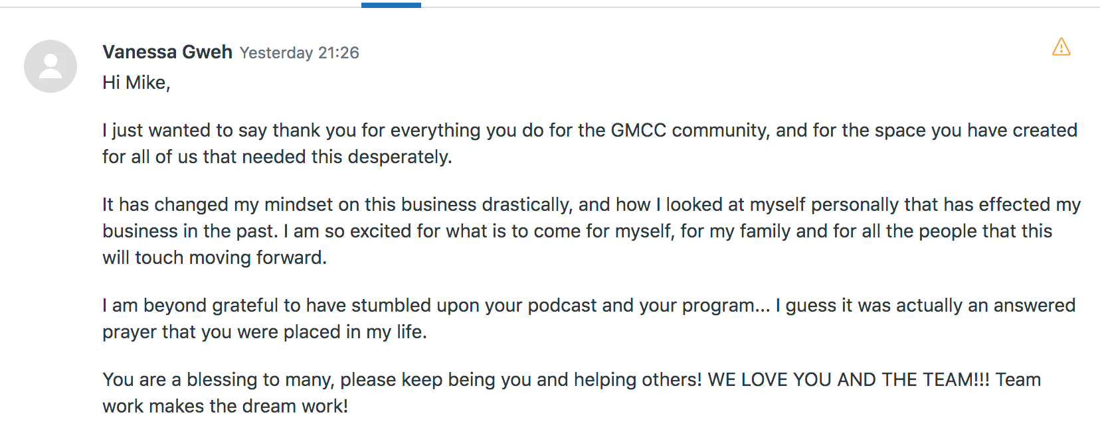The width and height of the screenshot is (1100, 443).
Task: Click the orange warning triangle icon
Action: tap(1061, 47)
